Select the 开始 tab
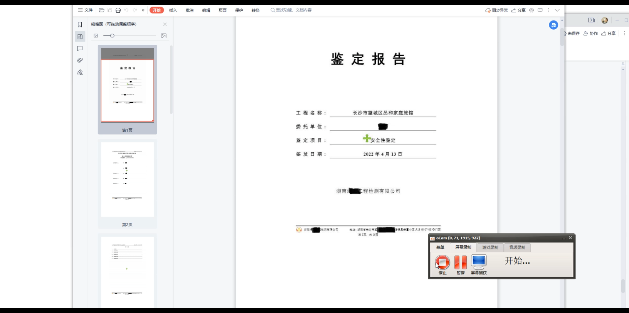The width and height of the screenshot is (629, 313). click(156, 10)
